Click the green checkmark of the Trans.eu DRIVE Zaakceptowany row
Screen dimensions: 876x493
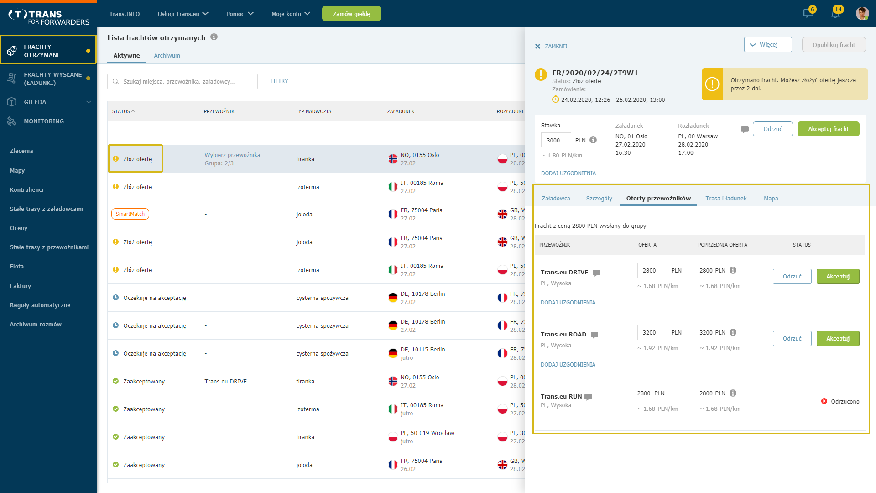pos(115,381)
